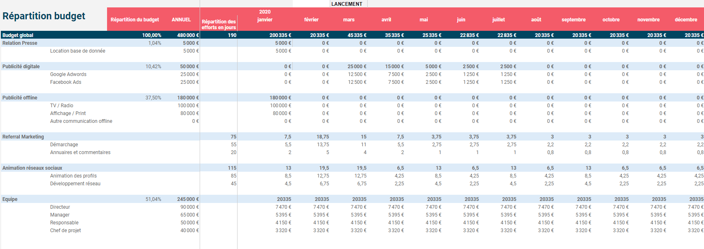
Task: Select the 'Animation réseaux sociaux' category label
Action: [33, 168]
